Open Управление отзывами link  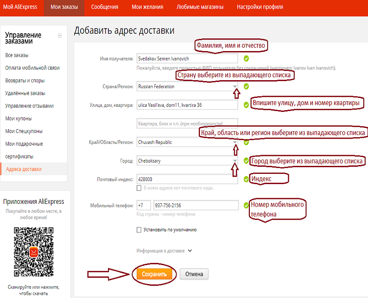click(30, 106)
